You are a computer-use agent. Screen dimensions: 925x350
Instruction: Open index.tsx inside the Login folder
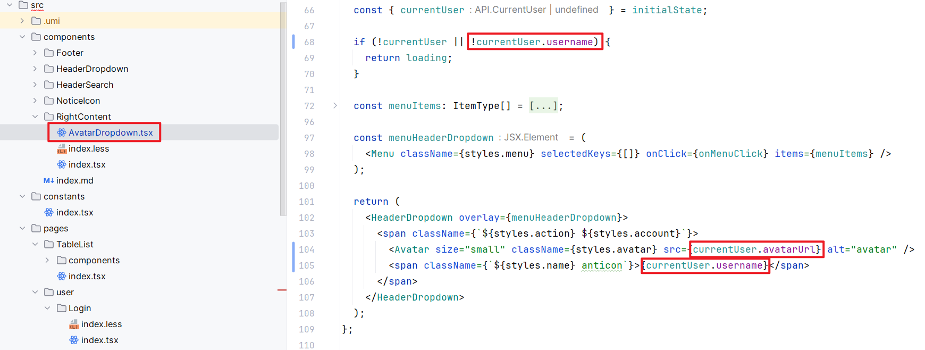99,340
